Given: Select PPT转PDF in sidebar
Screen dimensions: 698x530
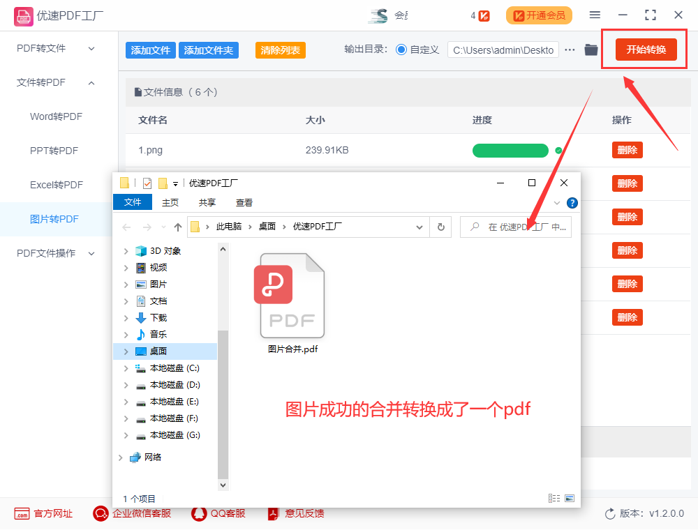Looking at the screenshot, I should (x=54, y=151).
